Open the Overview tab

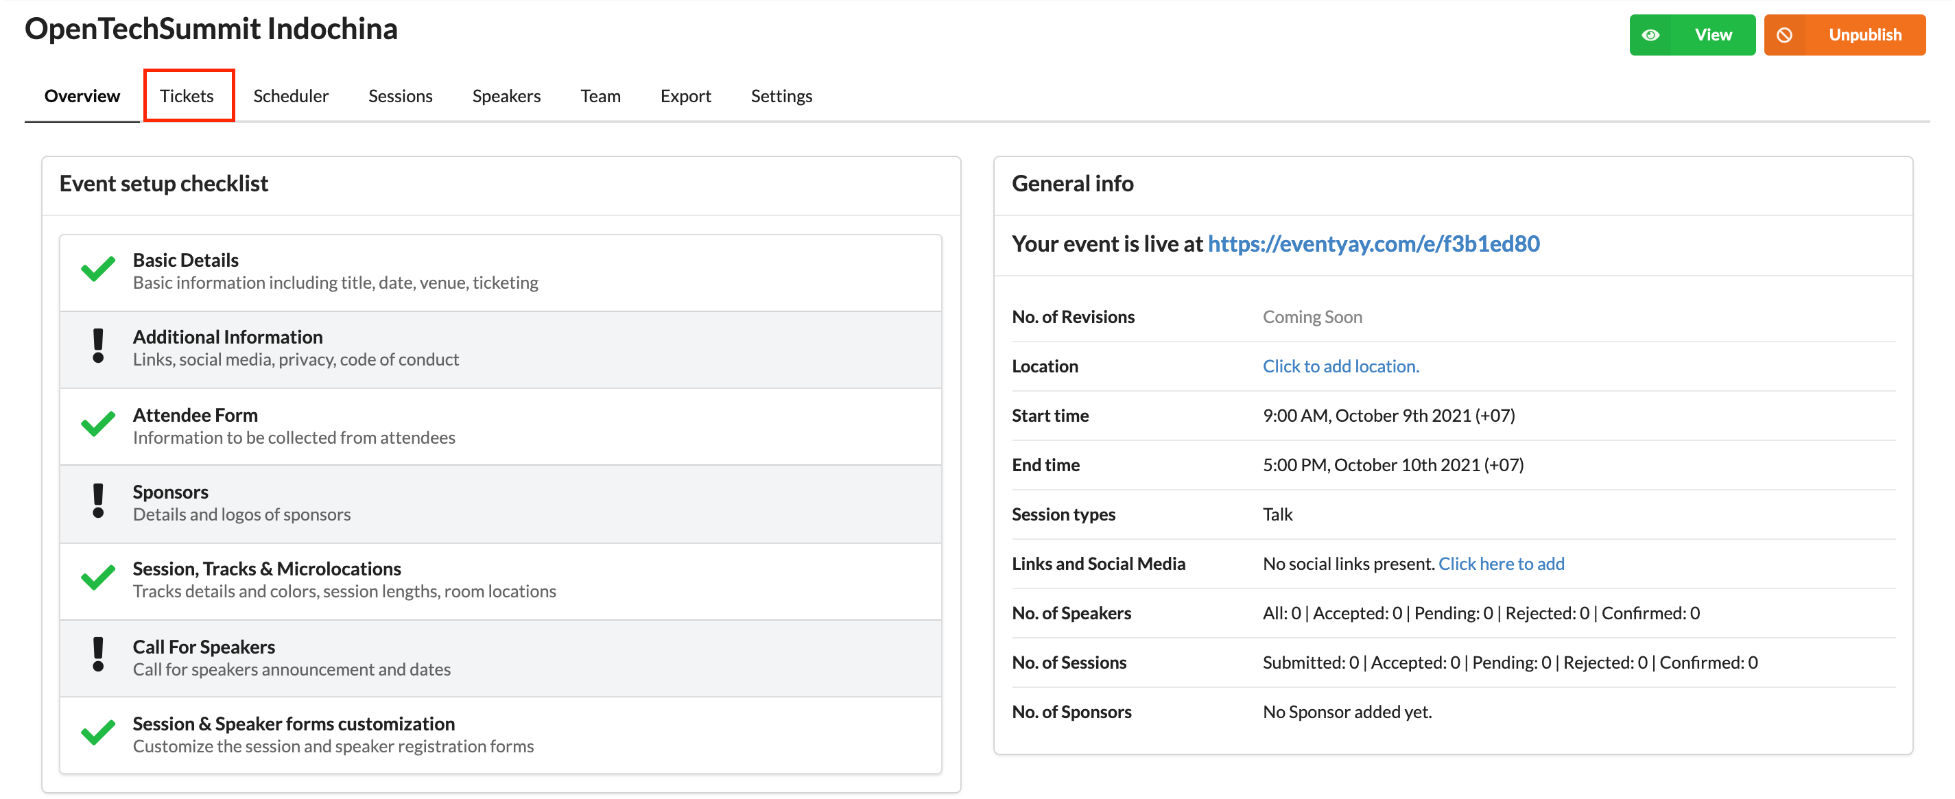[82, 97]
